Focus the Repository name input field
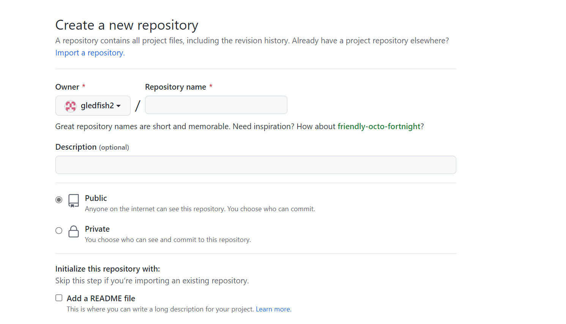566x324 pixels. pyautogui.click(x=216, y=105)
